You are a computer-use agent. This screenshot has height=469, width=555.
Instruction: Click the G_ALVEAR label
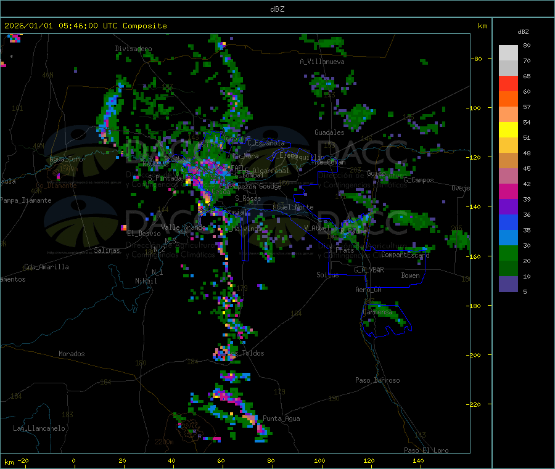pyautogui.click(x=369, y=270)
